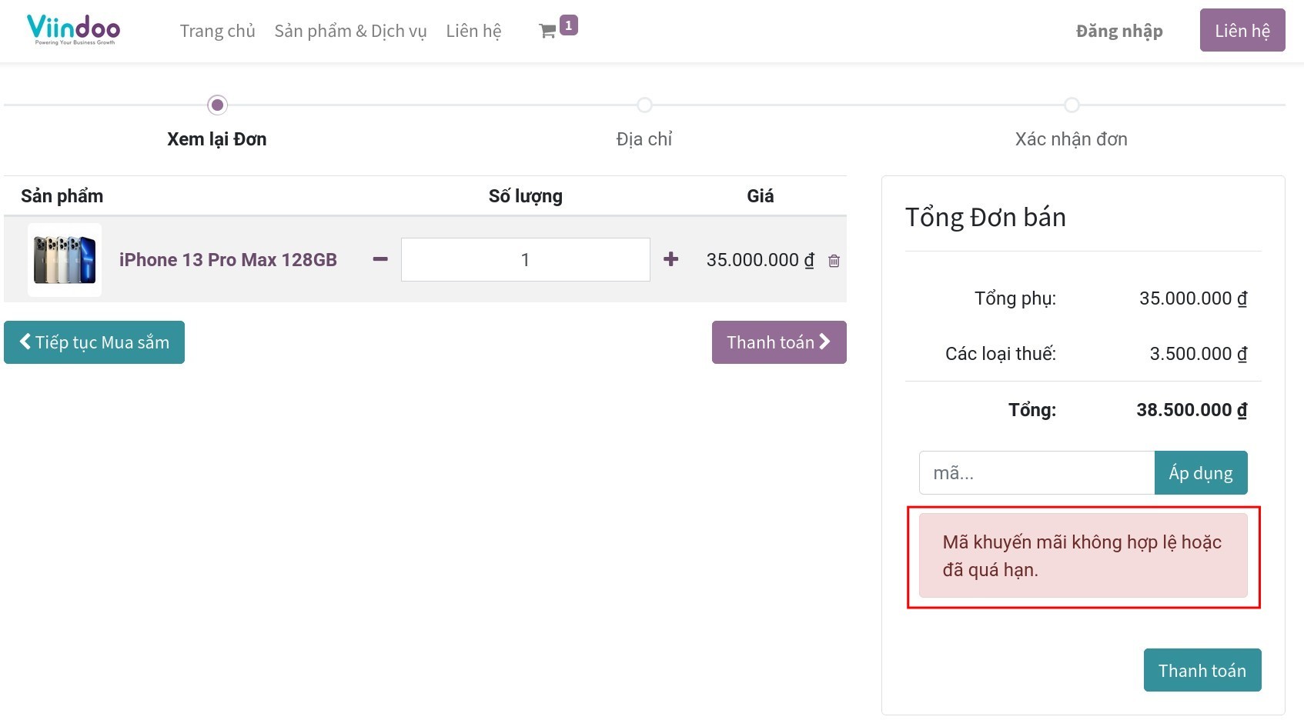This screenshot has width=1304, height=720.
Task: Click the cart item count badge
Action: pos(567,24)
